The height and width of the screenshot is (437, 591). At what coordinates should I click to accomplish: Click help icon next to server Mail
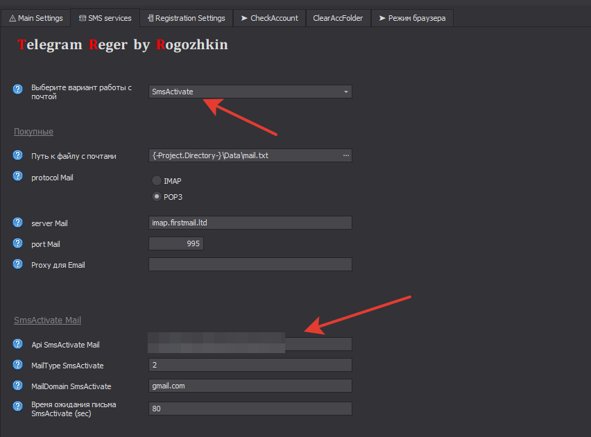coord(18,223)
